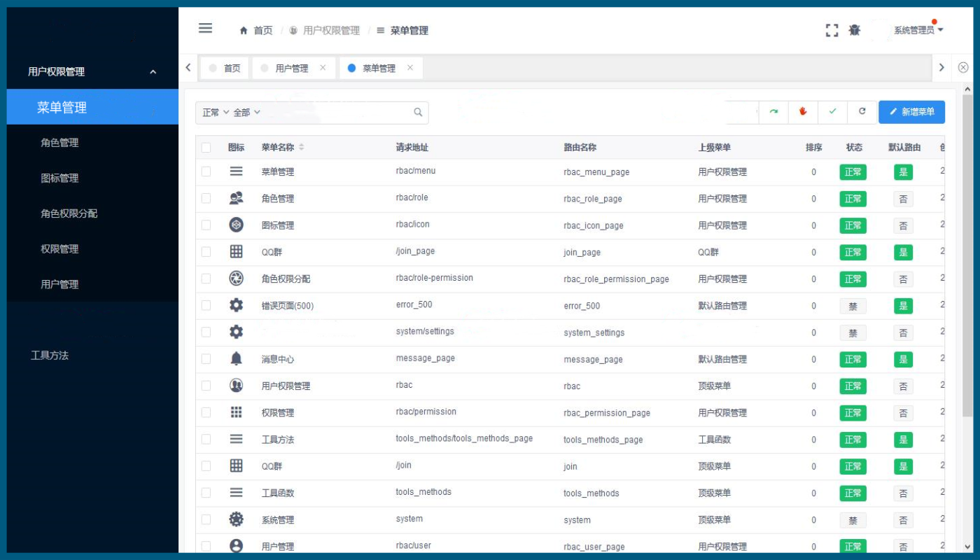Click 首页 breadcrumb link

(x=262, y=31)
